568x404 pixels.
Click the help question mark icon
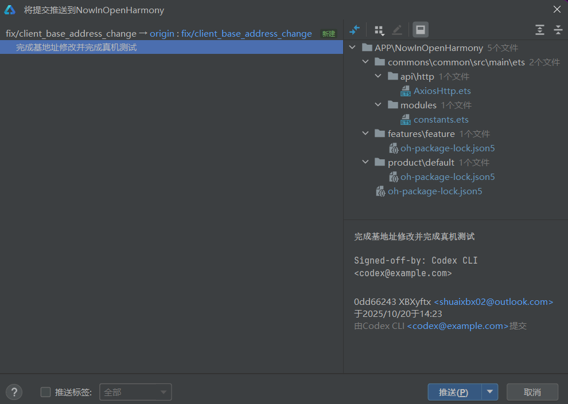click(x=14, y=392)
